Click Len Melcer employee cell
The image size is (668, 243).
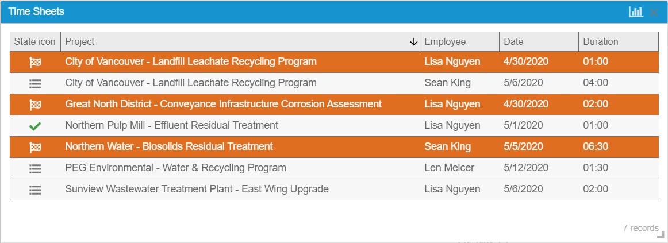click(448, 168)
